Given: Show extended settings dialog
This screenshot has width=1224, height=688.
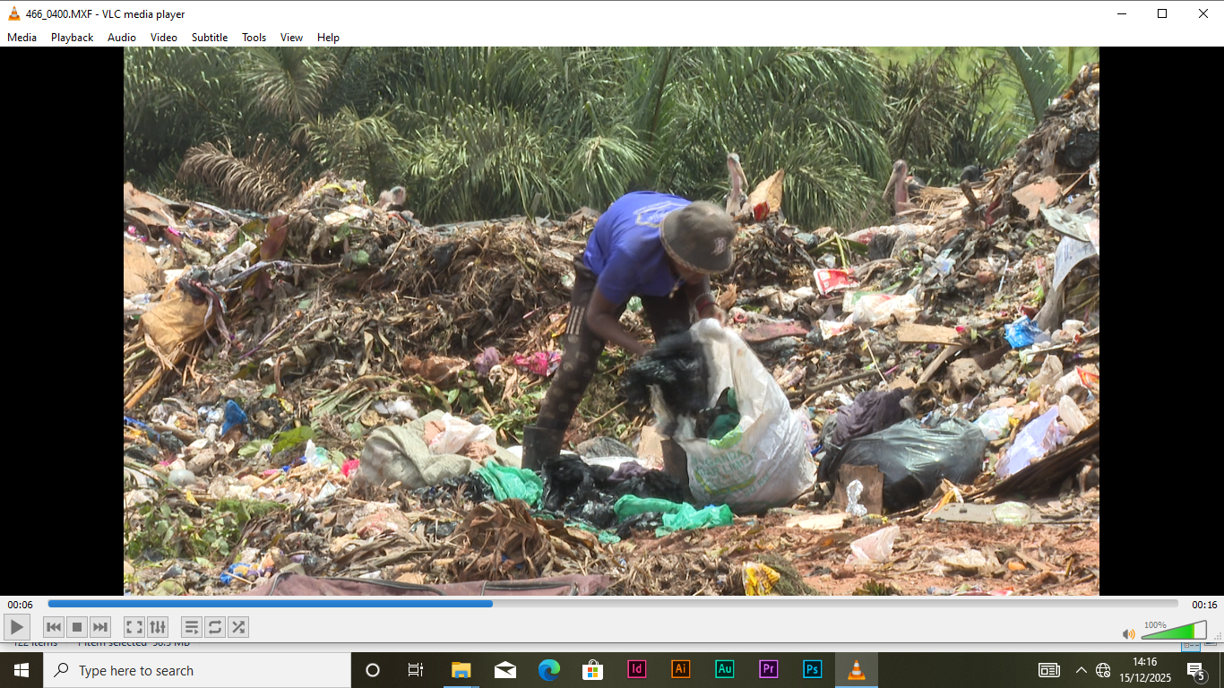Looking at the screenshot, I should tap(158, 627).
